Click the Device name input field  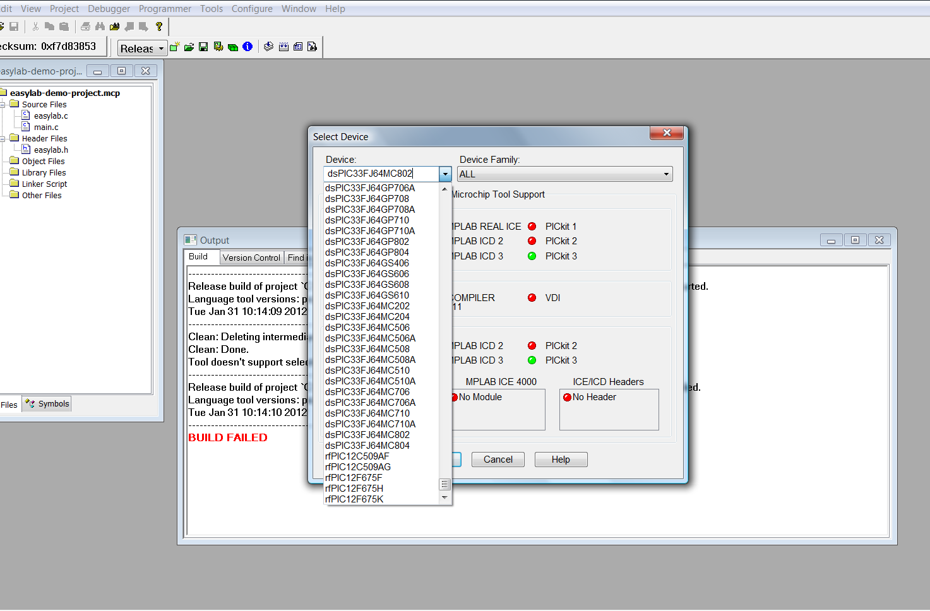(381, 174)
